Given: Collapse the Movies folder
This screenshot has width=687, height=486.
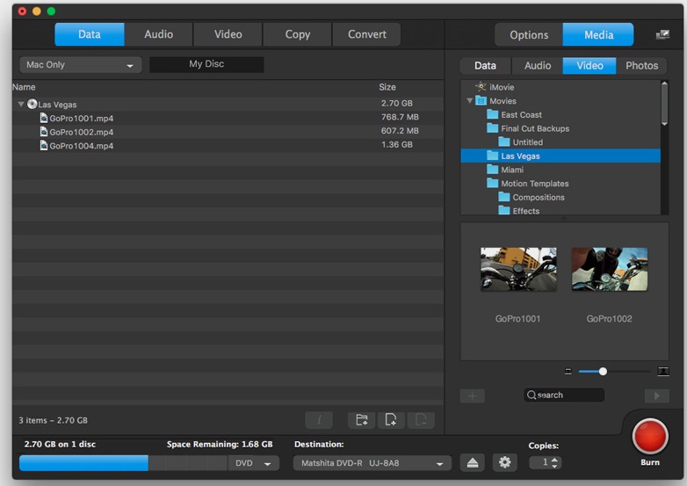Looking at the screenshot, I should click(x=470, y=101).
